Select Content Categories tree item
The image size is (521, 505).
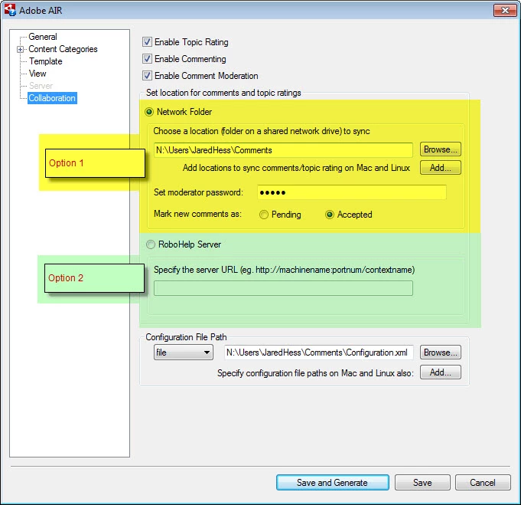pyautogui.click(x=63, y=49)
